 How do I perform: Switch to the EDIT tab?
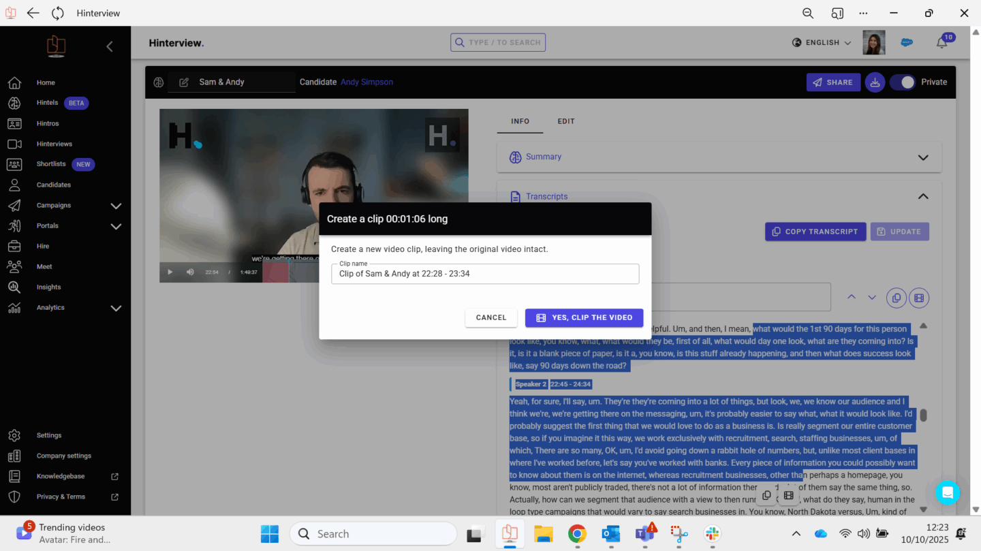coord(566,121)
